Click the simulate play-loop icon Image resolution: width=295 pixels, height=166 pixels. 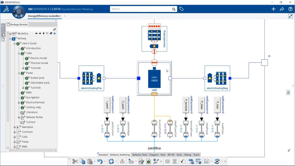[217, 161]
